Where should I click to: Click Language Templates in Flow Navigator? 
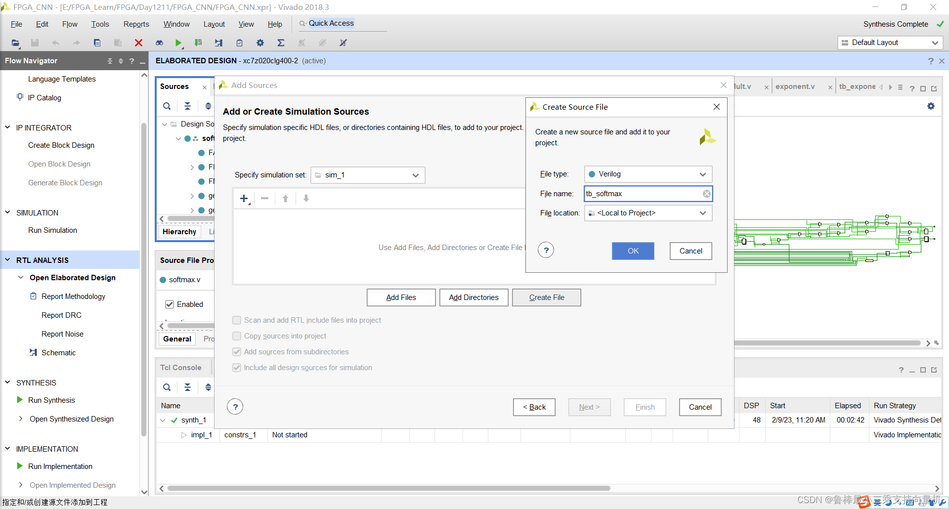pyautogui.click(x=62, y=79)
